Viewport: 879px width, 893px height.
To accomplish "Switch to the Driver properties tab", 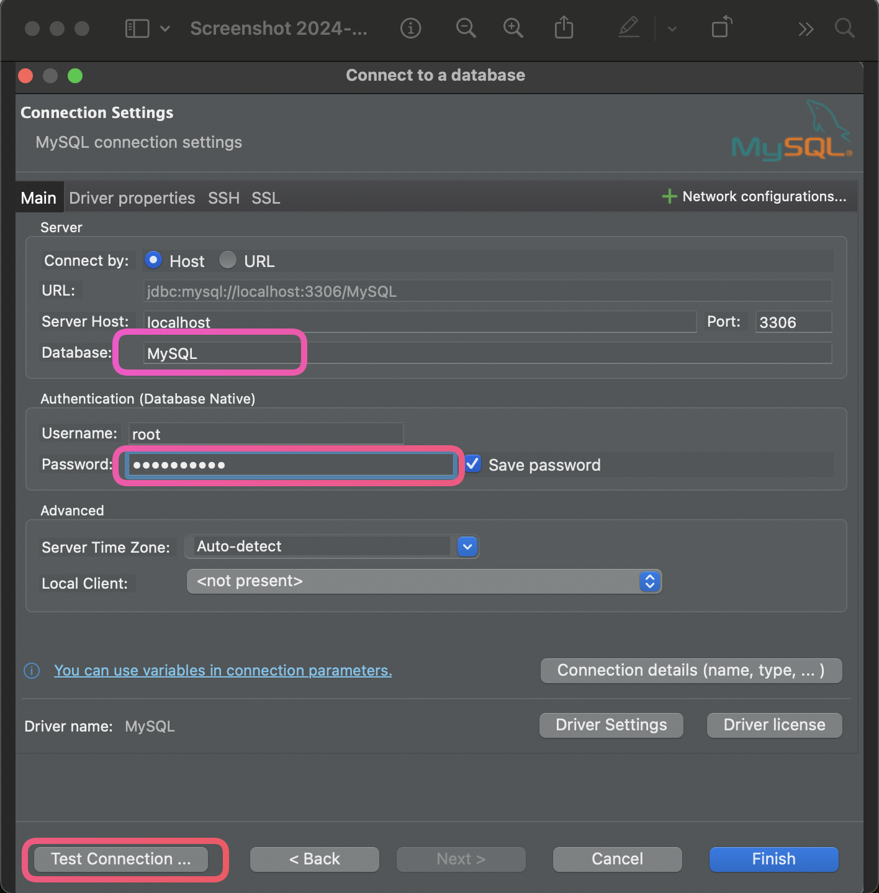I will pyautogui.click(x=132, y=197).
